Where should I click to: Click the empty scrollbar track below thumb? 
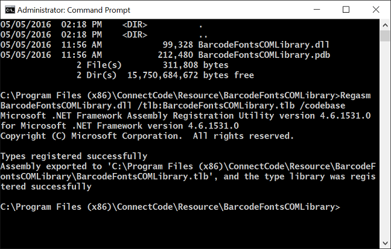385,140
